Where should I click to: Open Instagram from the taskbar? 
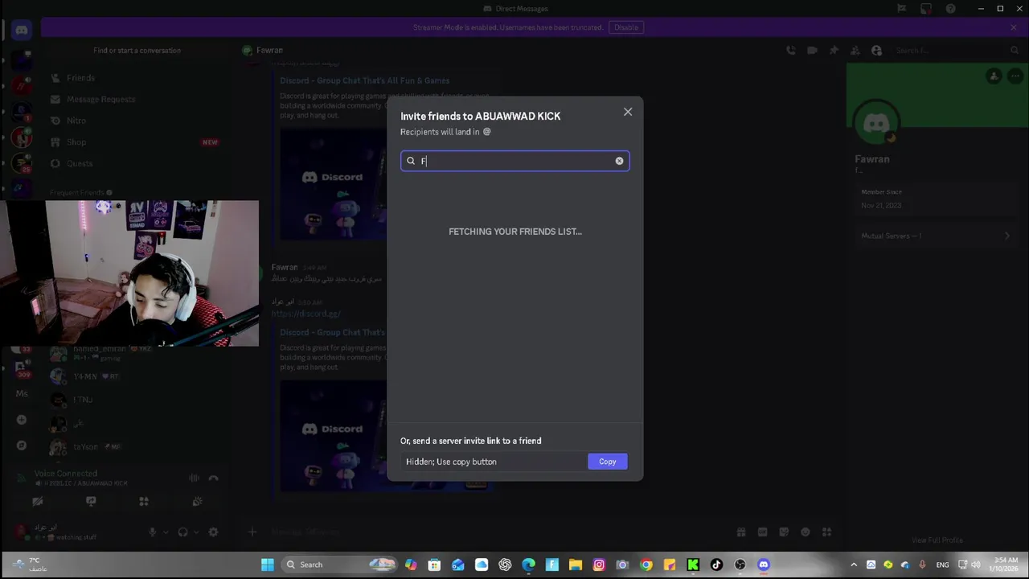(x=599, y=565)
